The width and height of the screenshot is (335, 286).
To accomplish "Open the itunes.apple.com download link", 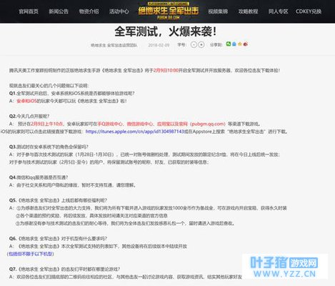I will click(135, 132).
